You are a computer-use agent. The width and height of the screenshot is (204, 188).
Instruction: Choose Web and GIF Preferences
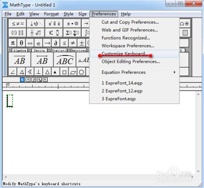point(134,30)
